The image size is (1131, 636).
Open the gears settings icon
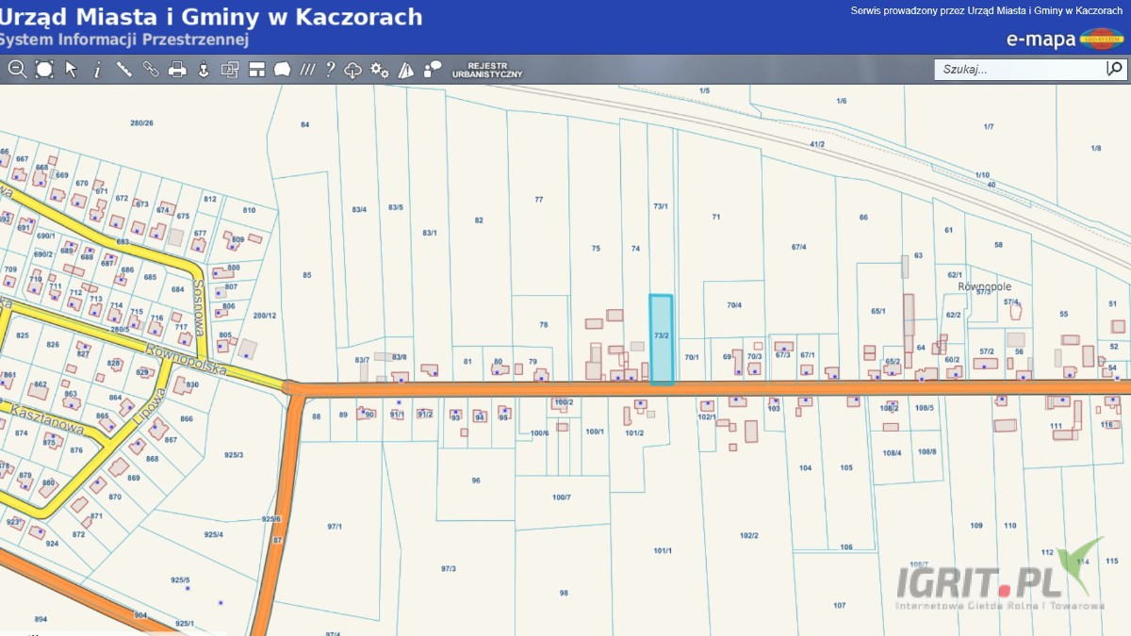pos(380,69)
